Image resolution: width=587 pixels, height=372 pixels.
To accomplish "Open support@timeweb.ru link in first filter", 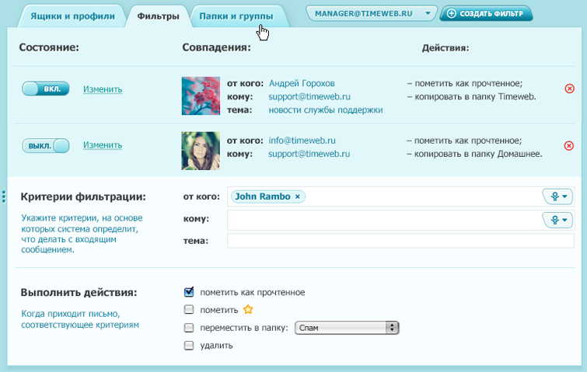I will (309, 97).
